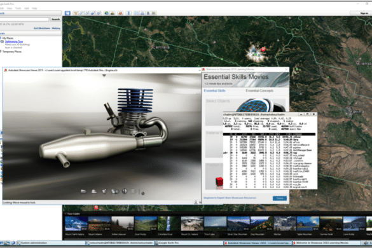The image size is (372, 248).
Task: Open the Edit menu
Action: (2, 8)
